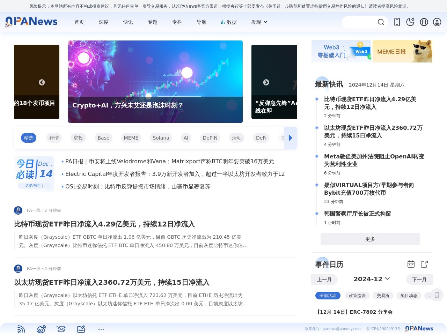The height and width of the screenshot is (335, 447).
Task: Go to previous carousel slide arrow
Action: coord(42,82)
